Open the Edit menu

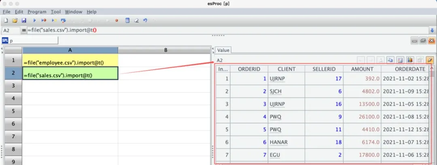point(19,12)
